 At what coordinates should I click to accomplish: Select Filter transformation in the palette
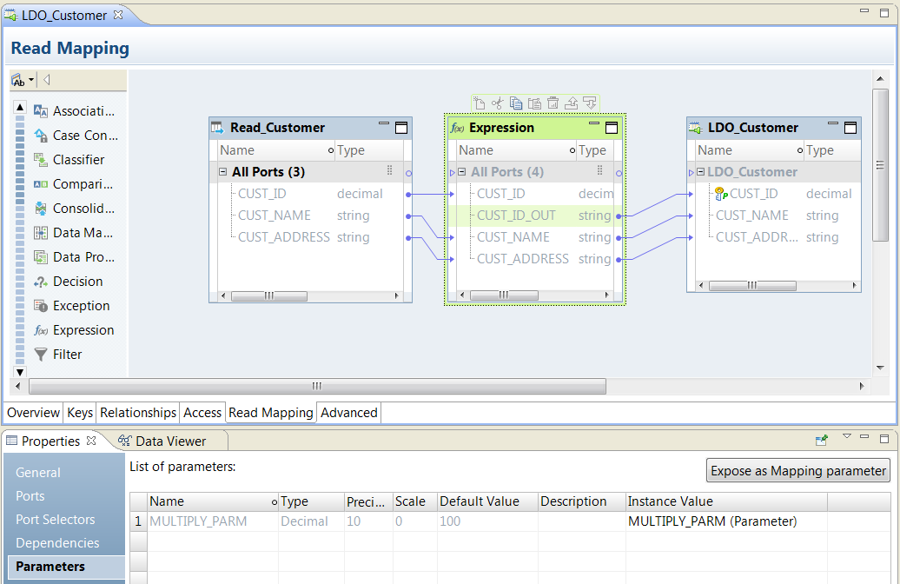[58, 355]
